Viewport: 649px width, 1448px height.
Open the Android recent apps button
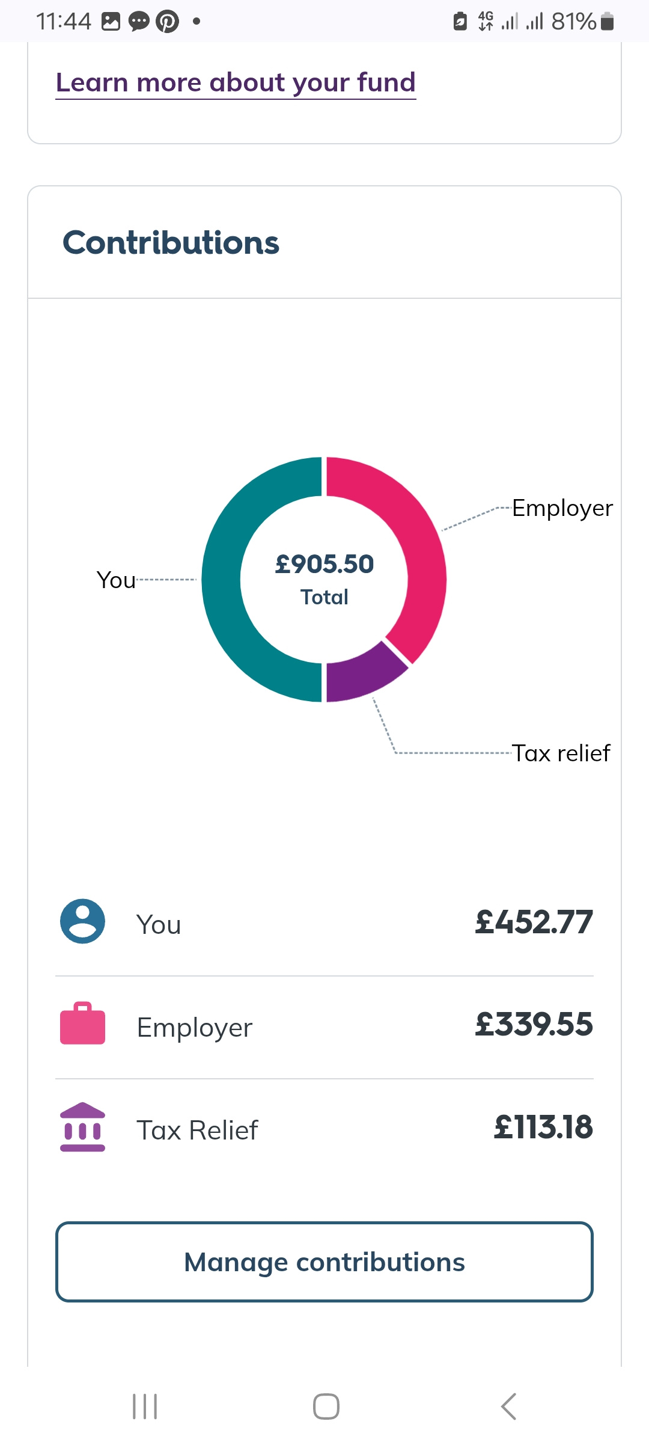pos(145,1407)
